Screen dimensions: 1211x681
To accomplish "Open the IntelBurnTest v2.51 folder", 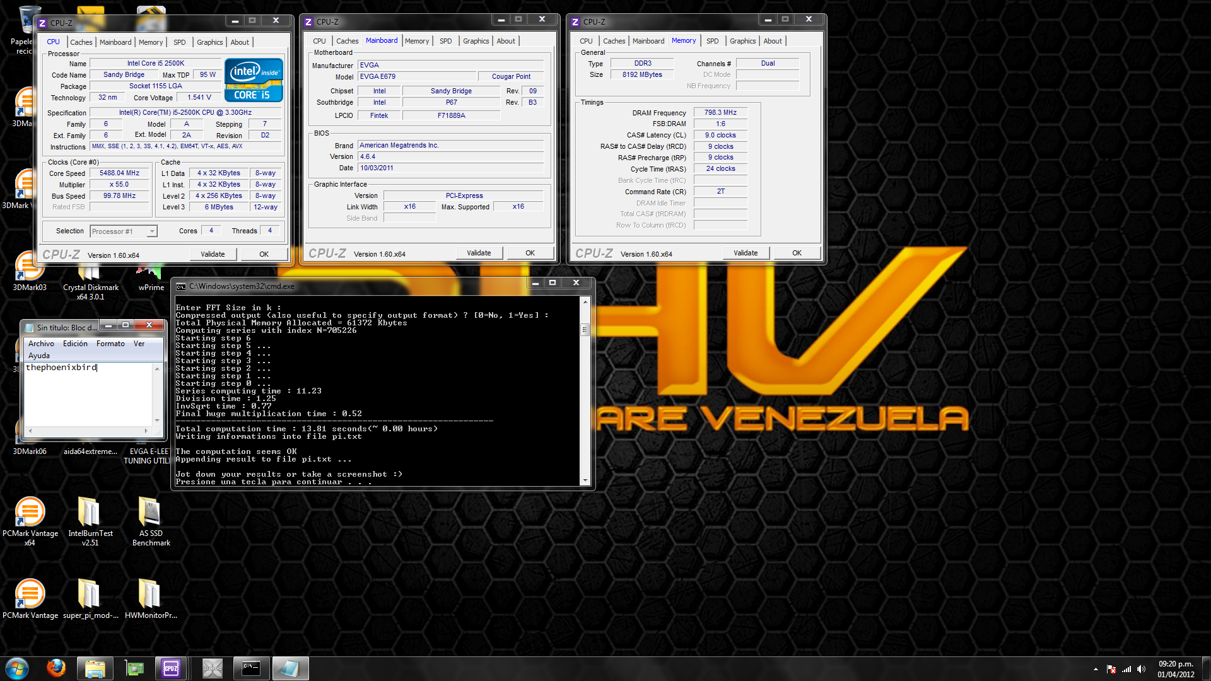I will coord(90,521).
